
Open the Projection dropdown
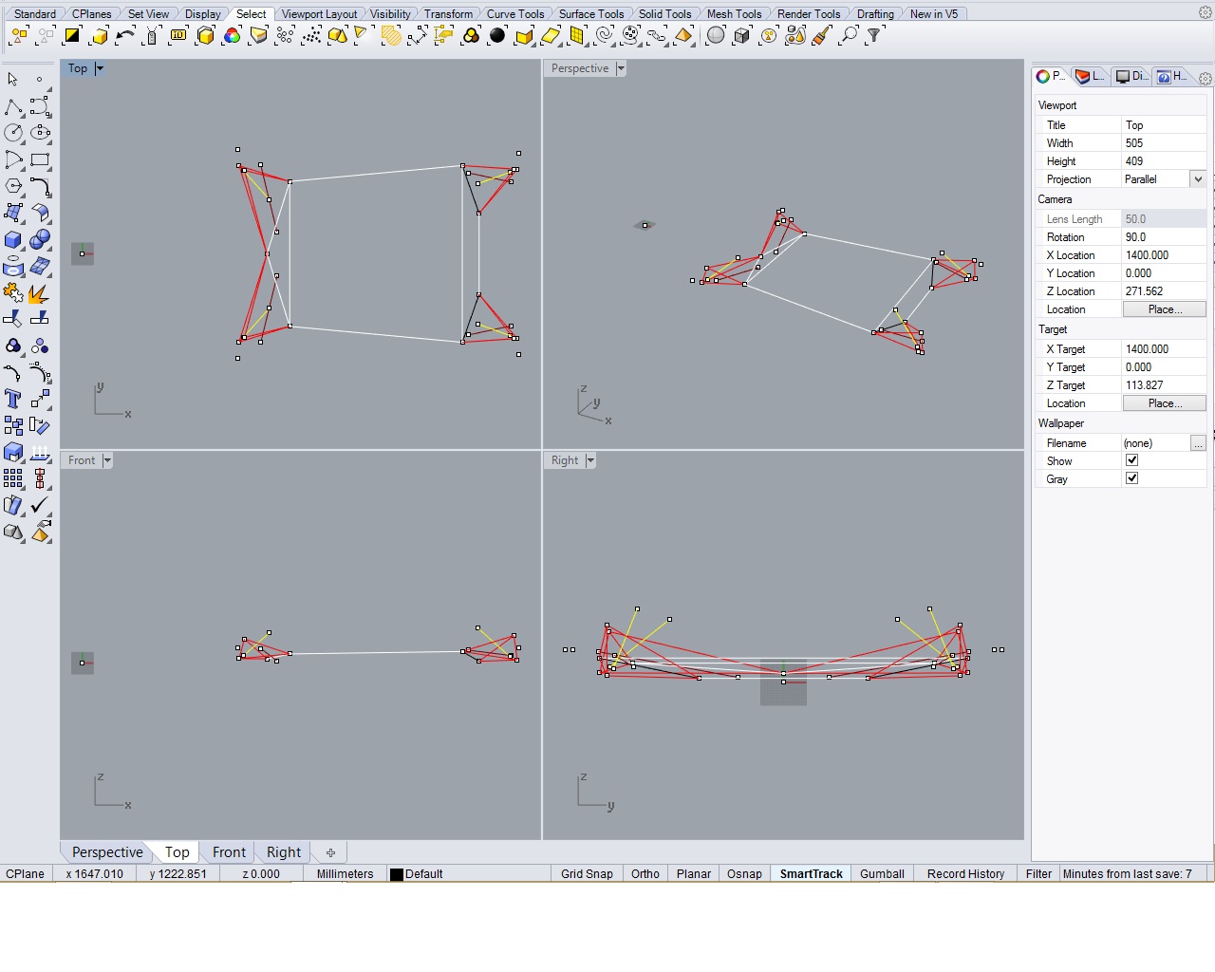pos(1198,179)
